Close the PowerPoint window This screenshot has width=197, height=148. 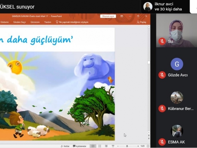(146, 16)
